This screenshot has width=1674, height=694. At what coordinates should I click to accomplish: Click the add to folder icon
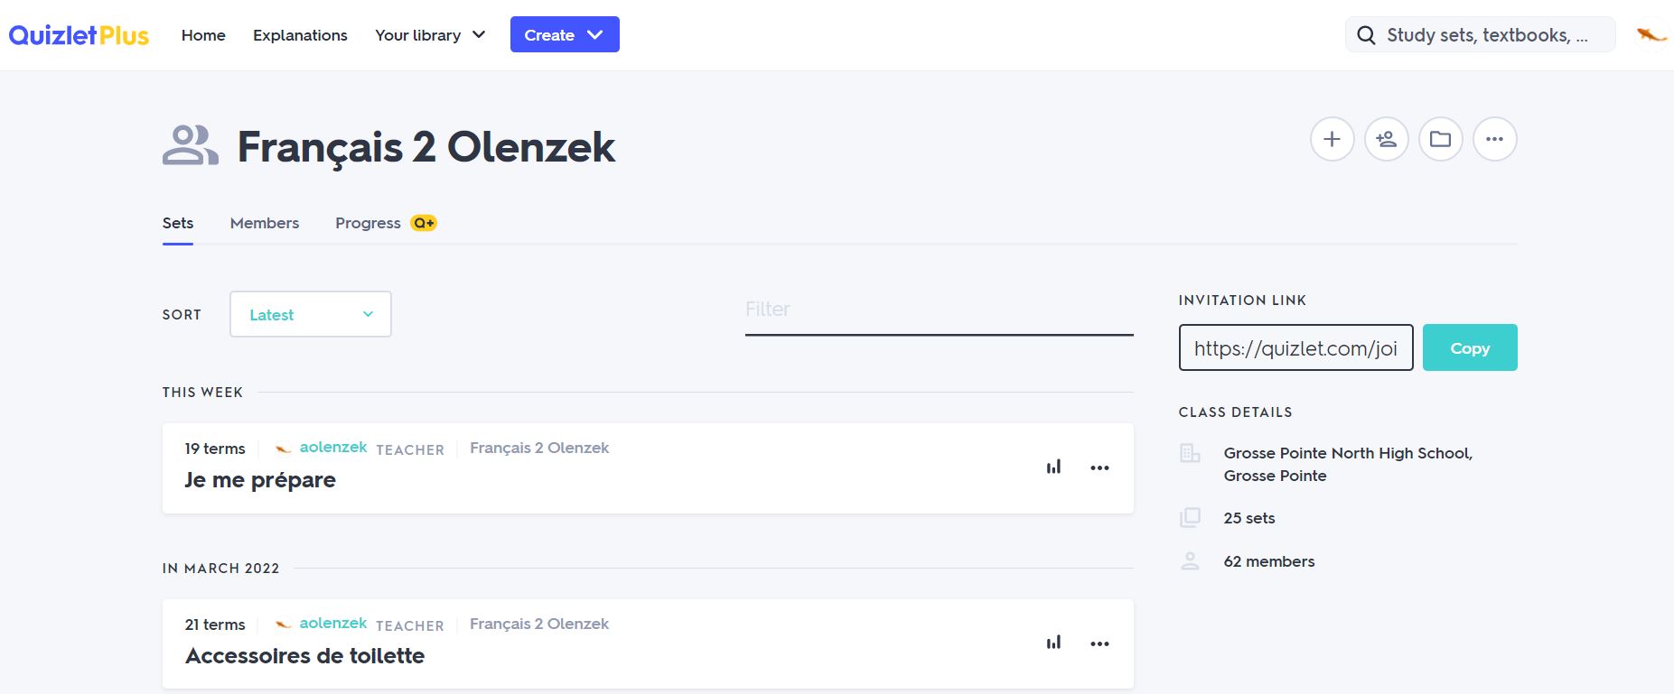click(1440, 139)
